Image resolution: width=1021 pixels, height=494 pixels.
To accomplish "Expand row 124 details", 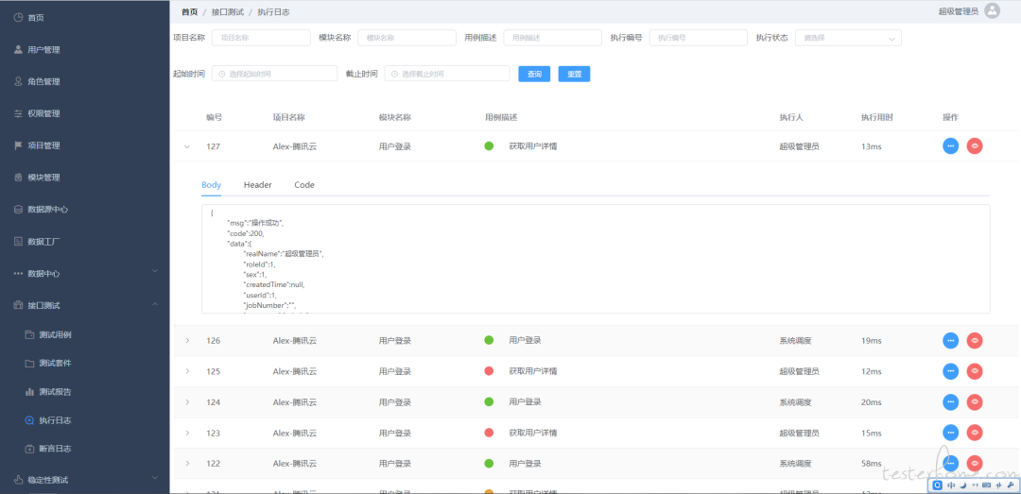I will [187, 402].
